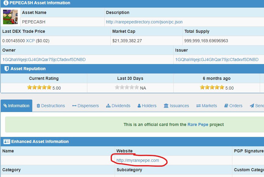Click the Total Supply header
Image resolution: width=264 pixels, height=177 pixels.
click(x=197, y=32)
